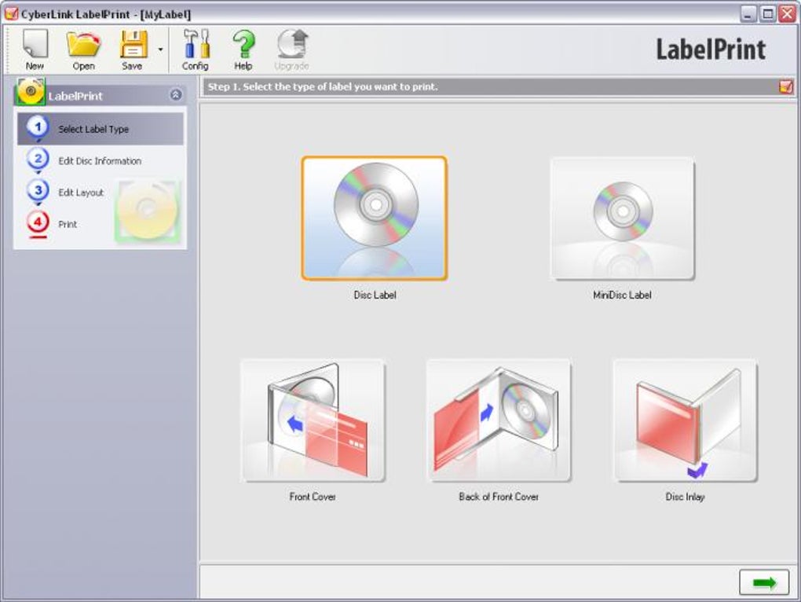Proceed with the green next arrow

[x=764, y=582]
